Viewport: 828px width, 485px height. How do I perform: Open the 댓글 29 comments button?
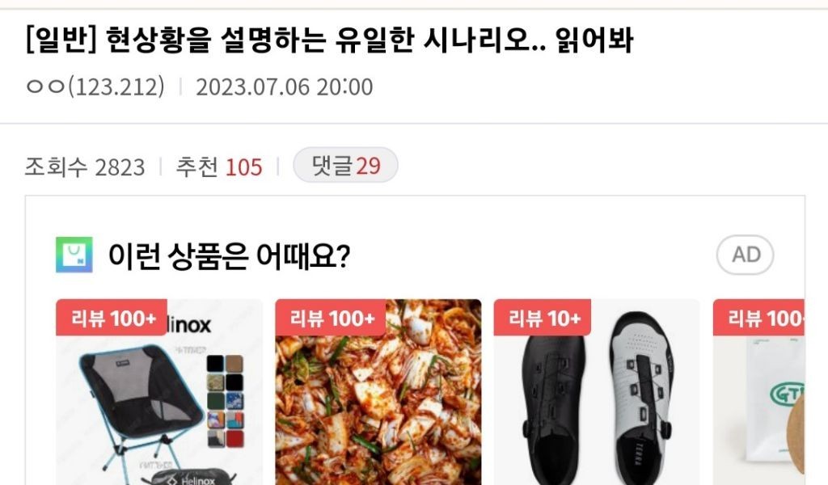[x=345, y=166]
